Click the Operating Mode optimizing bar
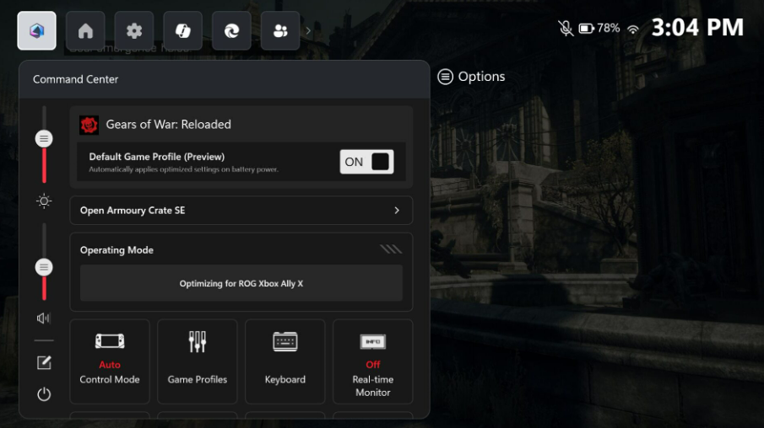Screen dimensions: 764x428 pyautogui.click(x=241, y=283)
